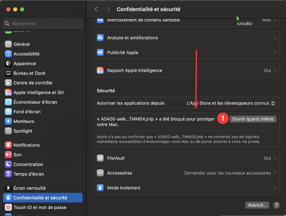Select Spotlight label in the sidebar

[x=23, y=131]
